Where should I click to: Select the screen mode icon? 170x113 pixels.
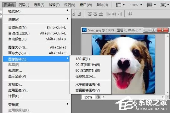(x=163, y=5)
